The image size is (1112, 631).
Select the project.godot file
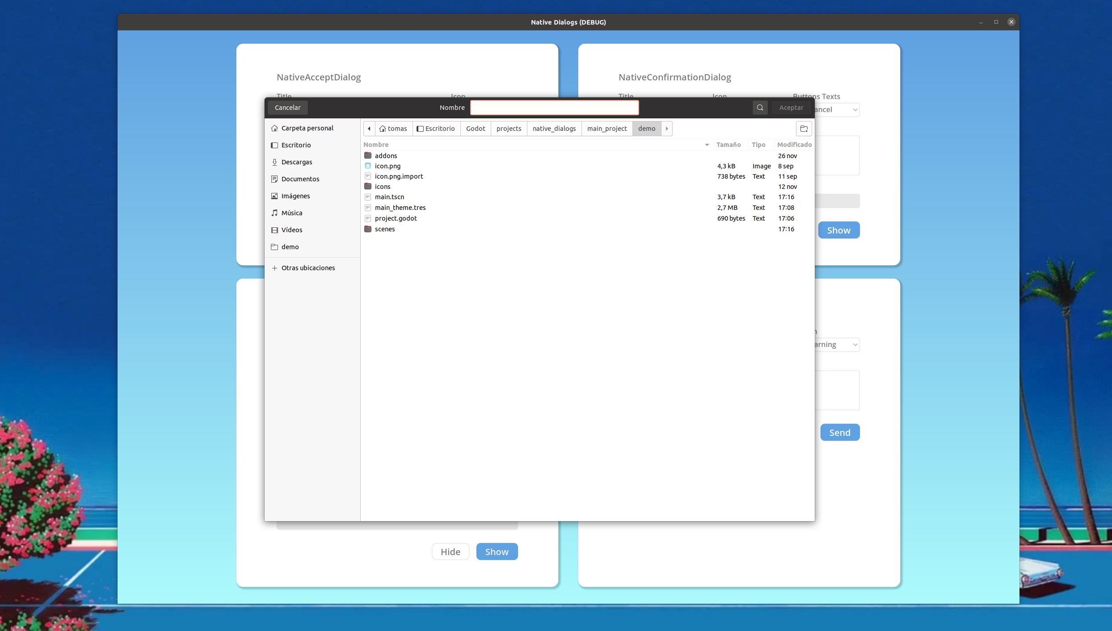[396, 218]
